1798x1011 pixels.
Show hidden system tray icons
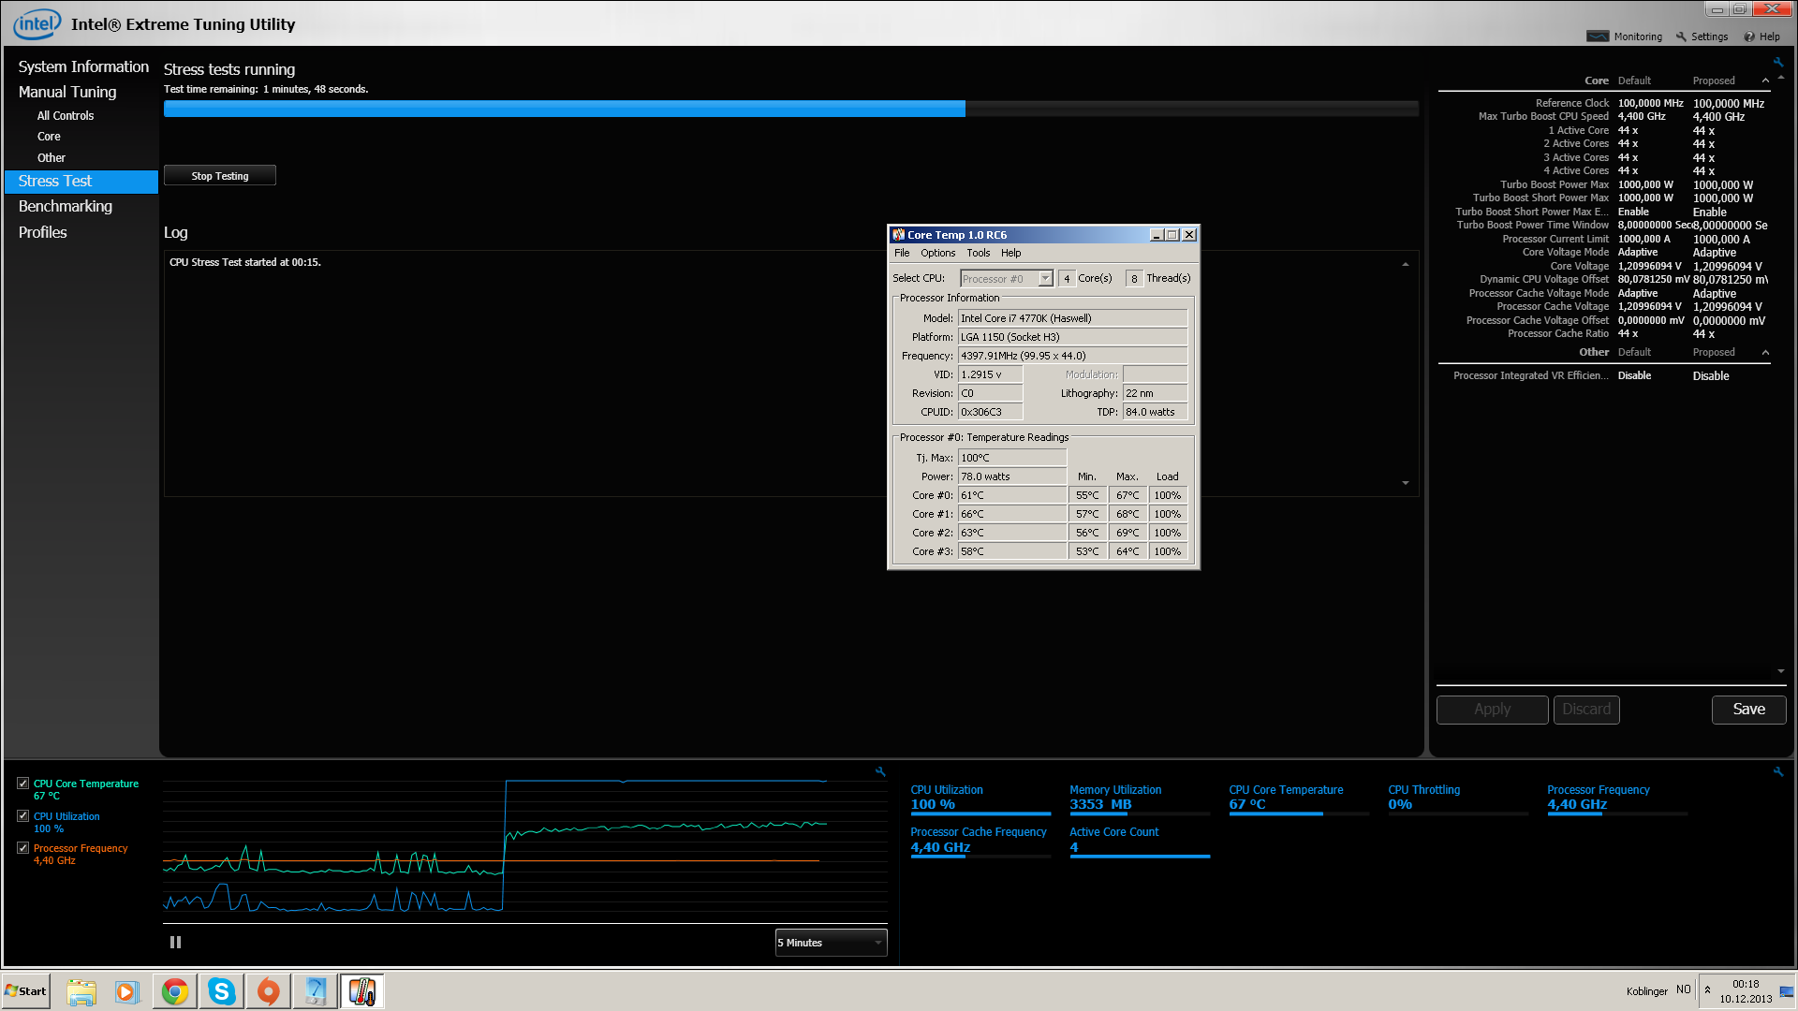(x=1707, y=990)
